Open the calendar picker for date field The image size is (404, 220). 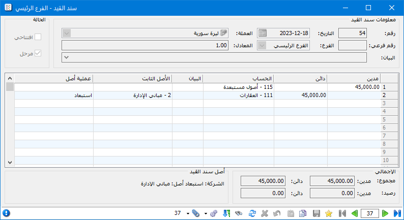[x=262, y=33]
